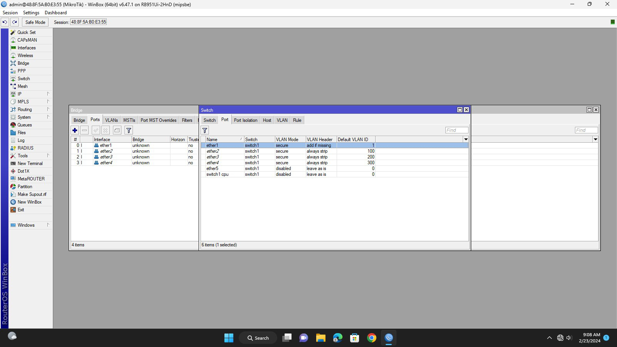The image size is (617, 347).
Task: Click the disable X button in Bridge window
Action: 105,130
